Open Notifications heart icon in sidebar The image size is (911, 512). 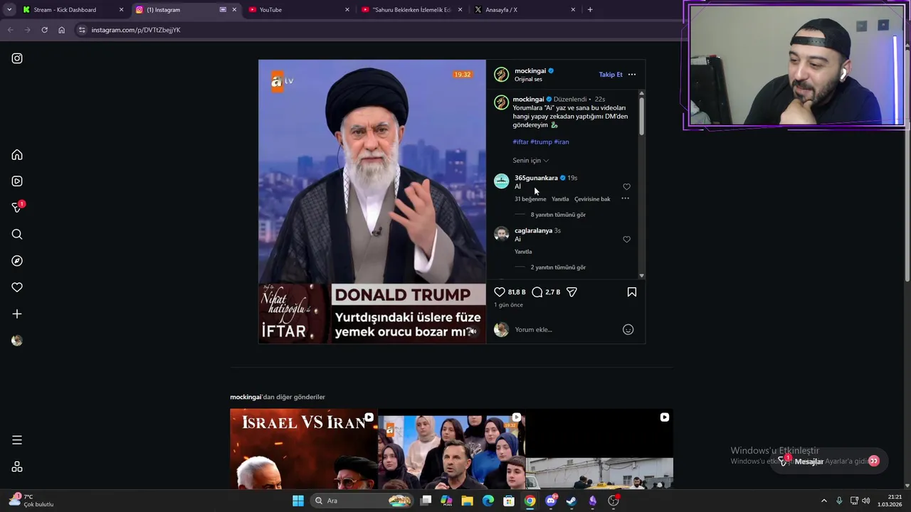17,287
